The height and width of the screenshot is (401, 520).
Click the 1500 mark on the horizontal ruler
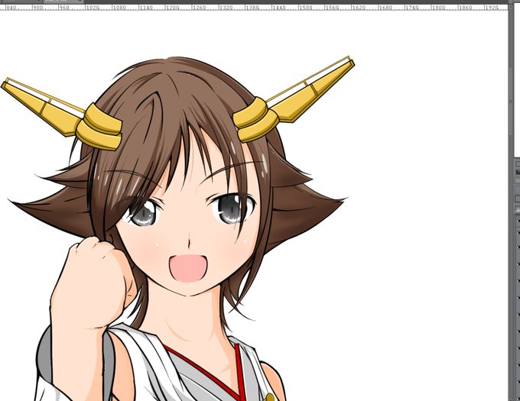[x=305, y=8]
